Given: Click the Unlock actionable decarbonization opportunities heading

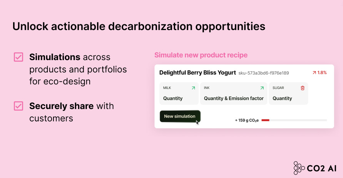Looking at the screenshot, I should (139, 26).
